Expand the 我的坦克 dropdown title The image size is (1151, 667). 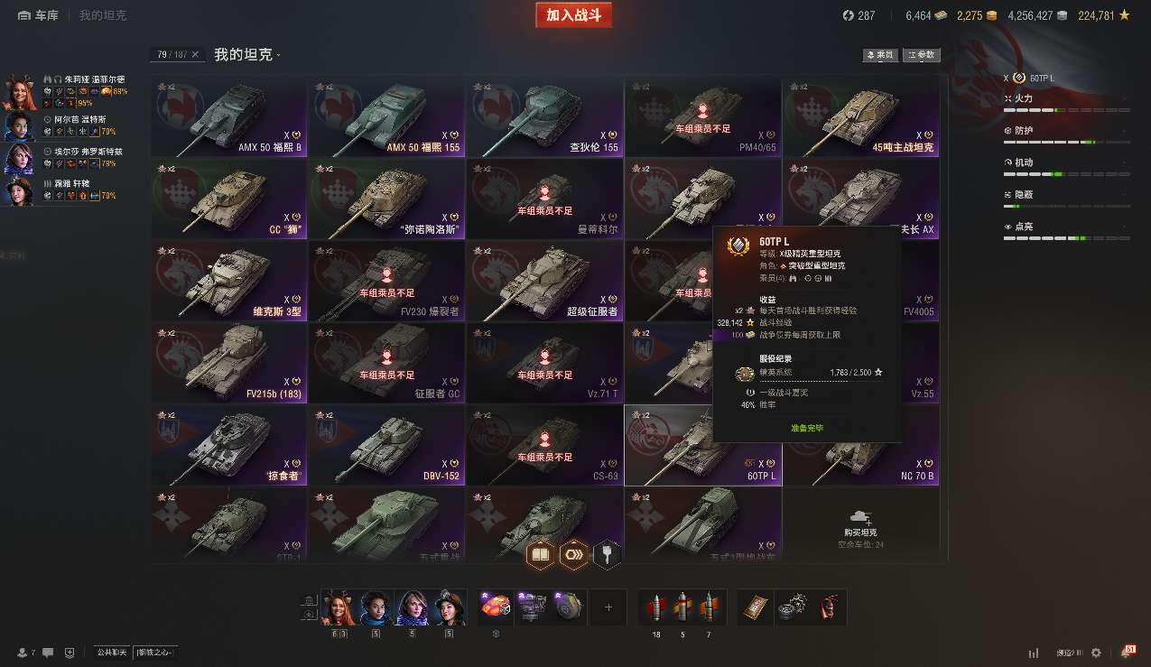(x=247, y=55)
